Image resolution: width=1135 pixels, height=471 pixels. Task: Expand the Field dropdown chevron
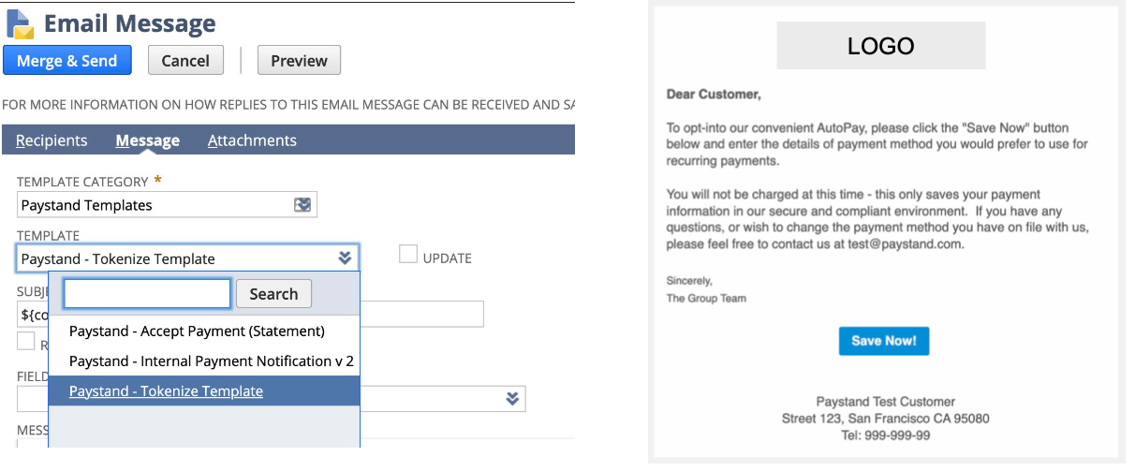pyautogui.click(x=512, y=398)
